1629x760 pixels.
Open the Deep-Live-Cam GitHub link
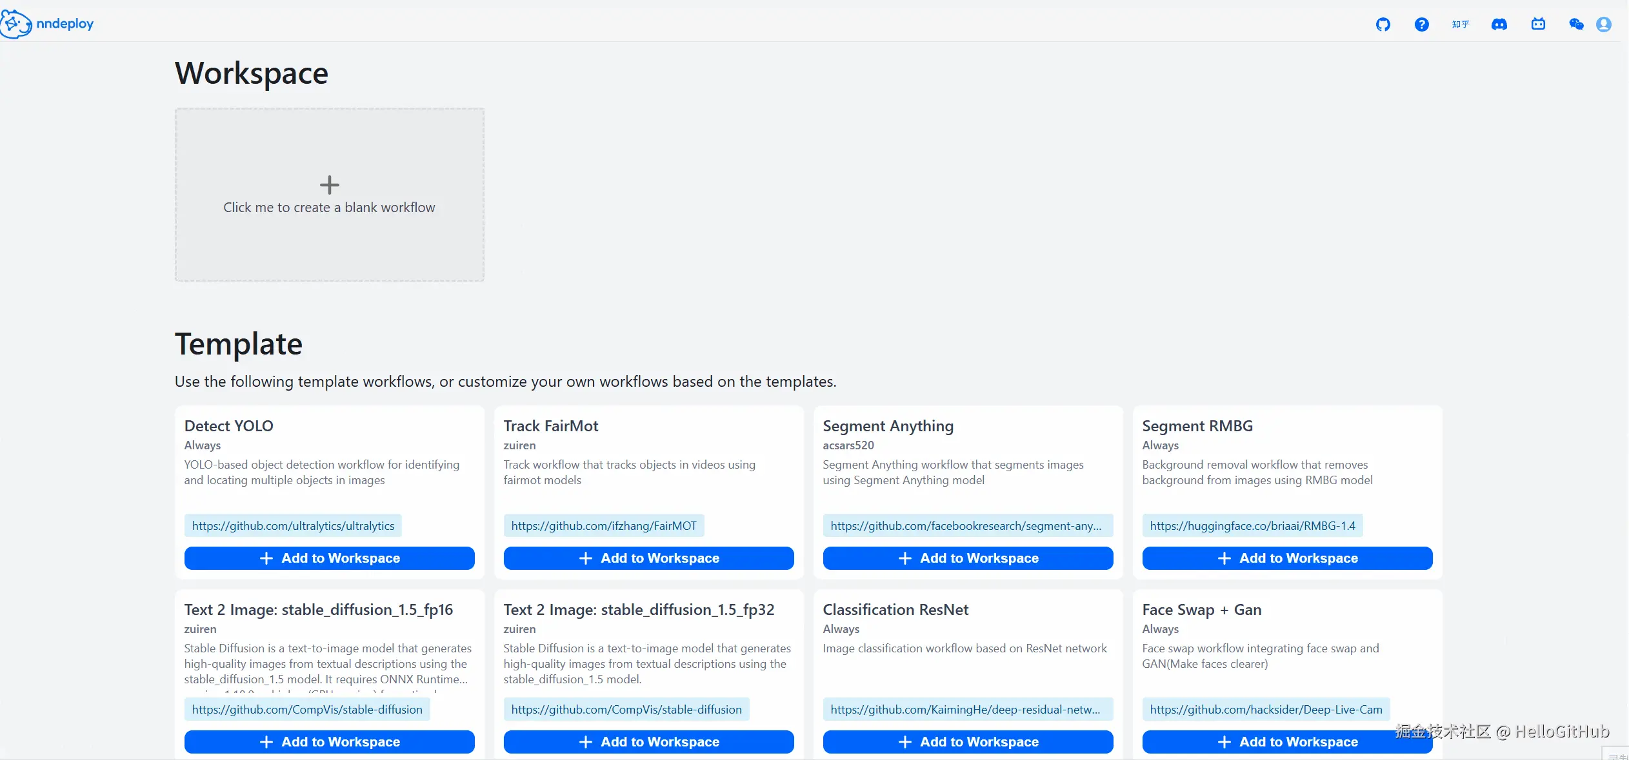point(1266,710)
